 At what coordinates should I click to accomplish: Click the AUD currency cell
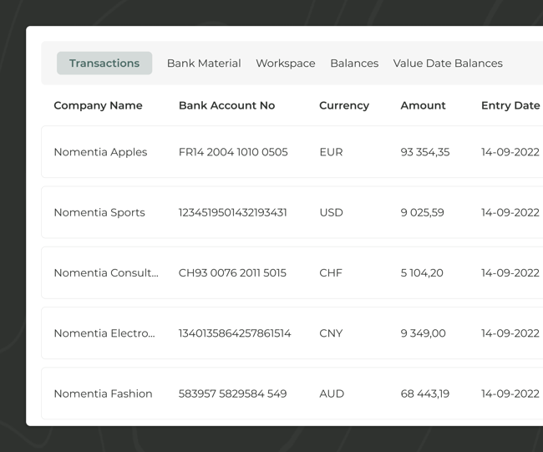click(x=332, y=394)
